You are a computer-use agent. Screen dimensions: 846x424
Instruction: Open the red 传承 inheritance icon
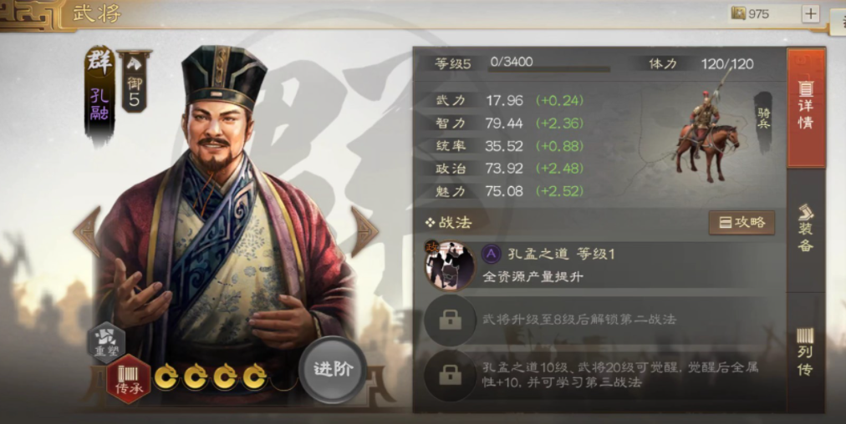pos(128,379)
